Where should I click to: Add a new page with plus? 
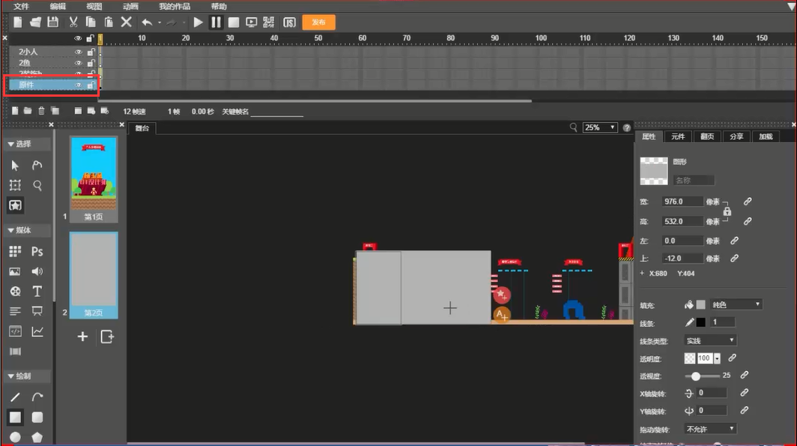point(82,337)
